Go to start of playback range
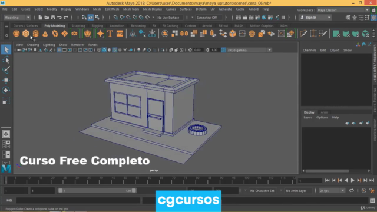Screen dimensions: 377x212 click(327, 180)
